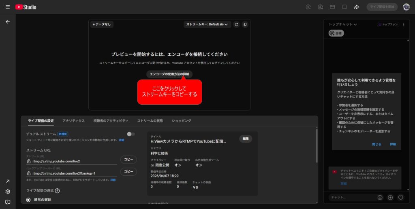
Task: Click the stream URL field rtmp://a.rtmp.youtube.com/live2
Action: pyautogui.click(x=71, y=162)
